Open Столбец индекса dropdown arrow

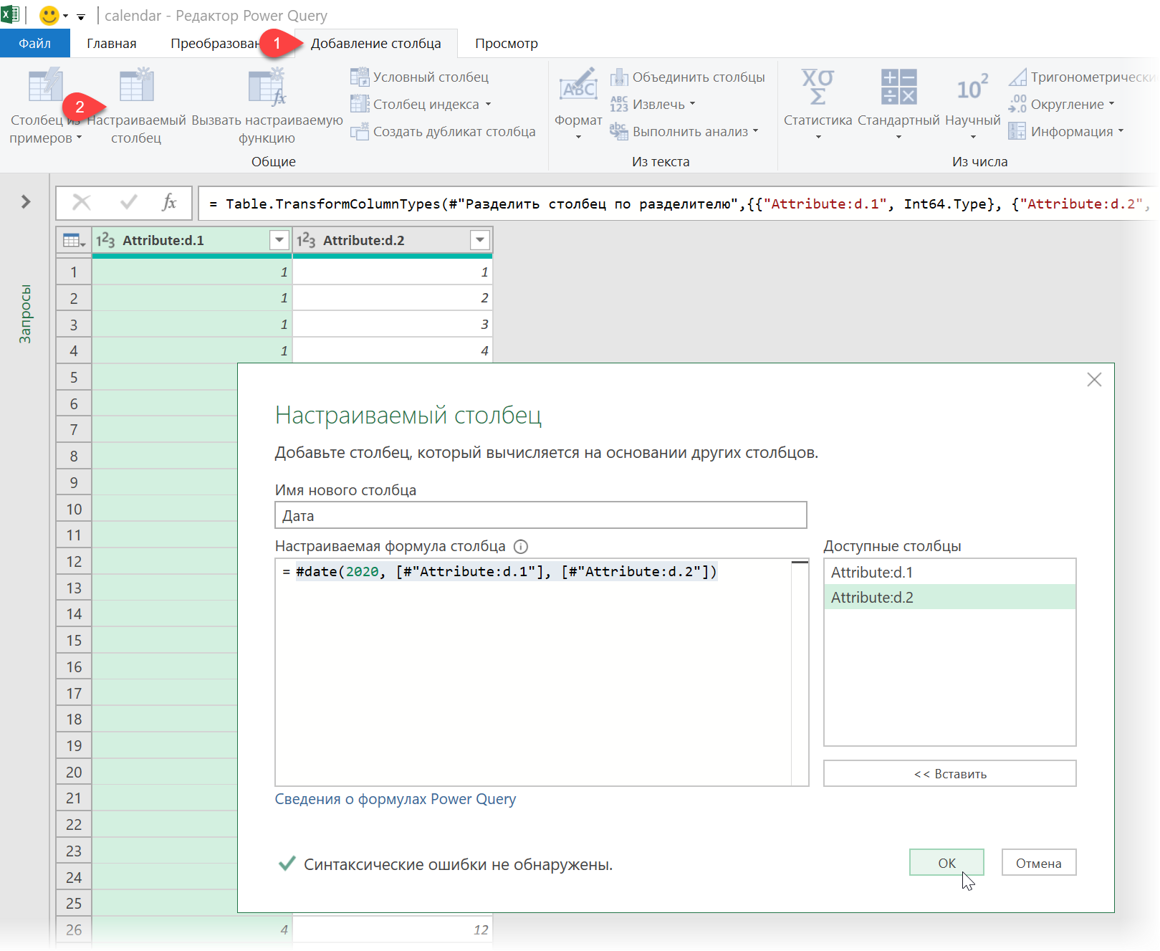tap(488, 105)
